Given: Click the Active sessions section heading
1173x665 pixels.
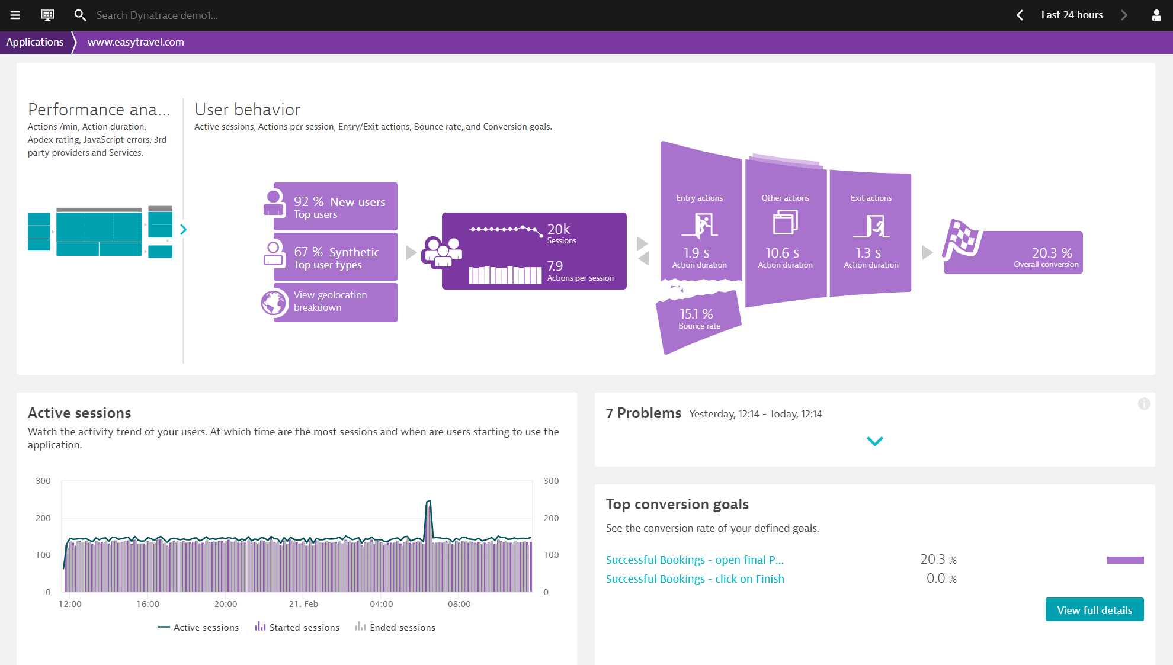Looking at the screenshot, I should pos(79,413).
